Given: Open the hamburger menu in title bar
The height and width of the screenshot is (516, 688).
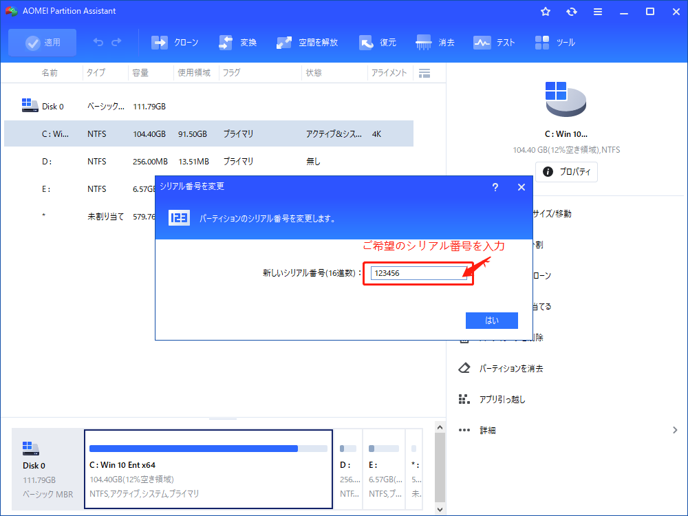Looking at the screenshot, I should tap(598, 12).
